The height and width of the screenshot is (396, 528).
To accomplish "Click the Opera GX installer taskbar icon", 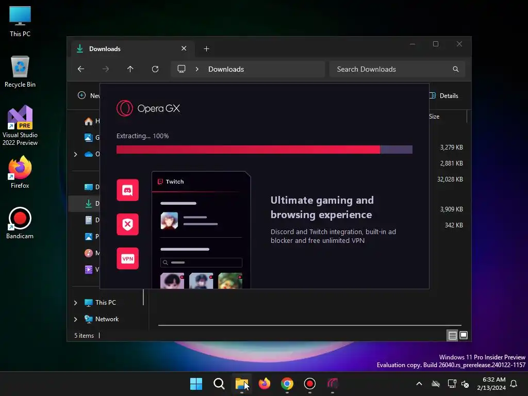I will (x=333, y=384).
